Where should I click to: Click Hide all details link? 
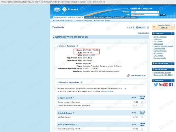point(144,33)
